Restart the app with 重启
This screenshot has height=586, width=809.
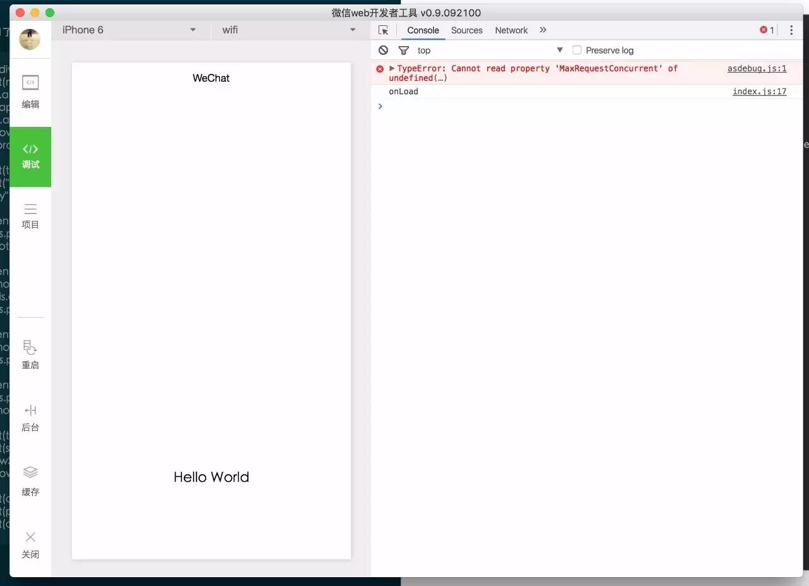pyautogui.click(x=30, y=354)
